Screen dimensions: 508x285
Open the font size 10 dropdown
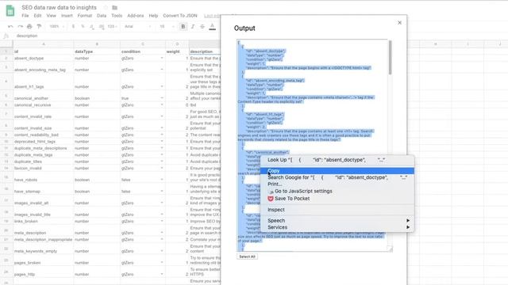pos(167,26)
